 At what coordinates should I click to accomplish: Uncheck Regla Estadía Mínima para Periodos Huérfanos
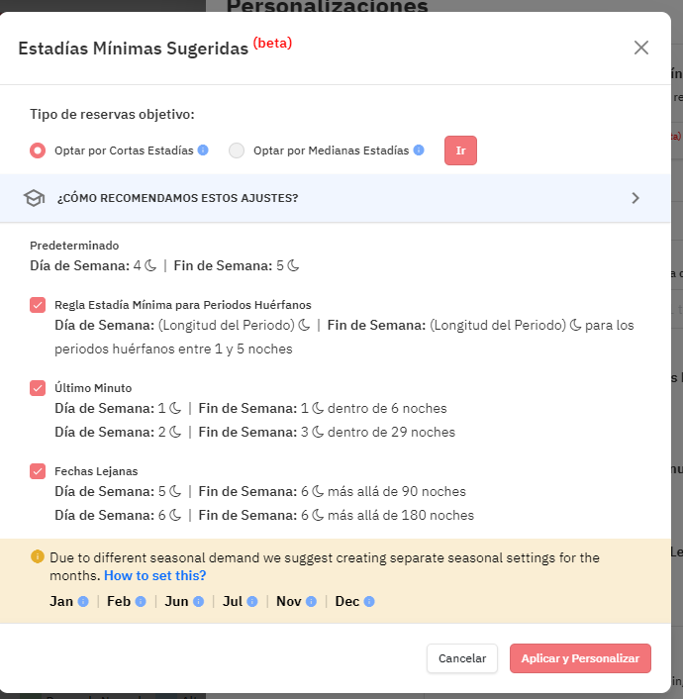click(x=38, y=305)
